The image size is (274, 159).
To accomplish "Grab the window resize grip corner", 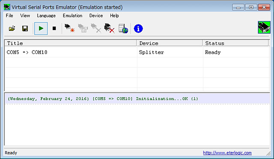I will click(x=268, y=153).
